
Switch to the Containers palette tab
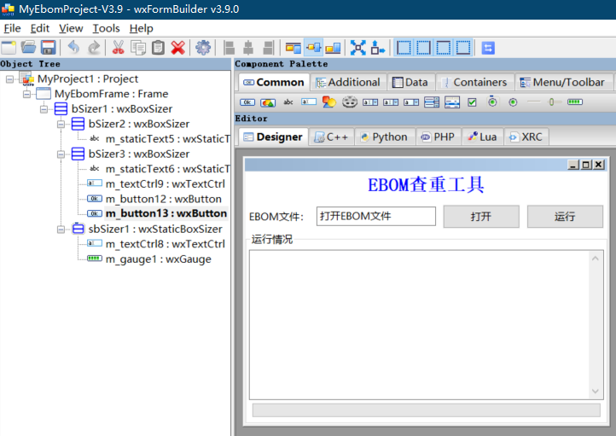475,83
